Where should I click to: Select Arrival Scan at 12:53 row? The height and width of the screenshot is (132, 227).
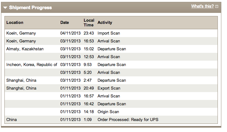(x=111, y=57)
